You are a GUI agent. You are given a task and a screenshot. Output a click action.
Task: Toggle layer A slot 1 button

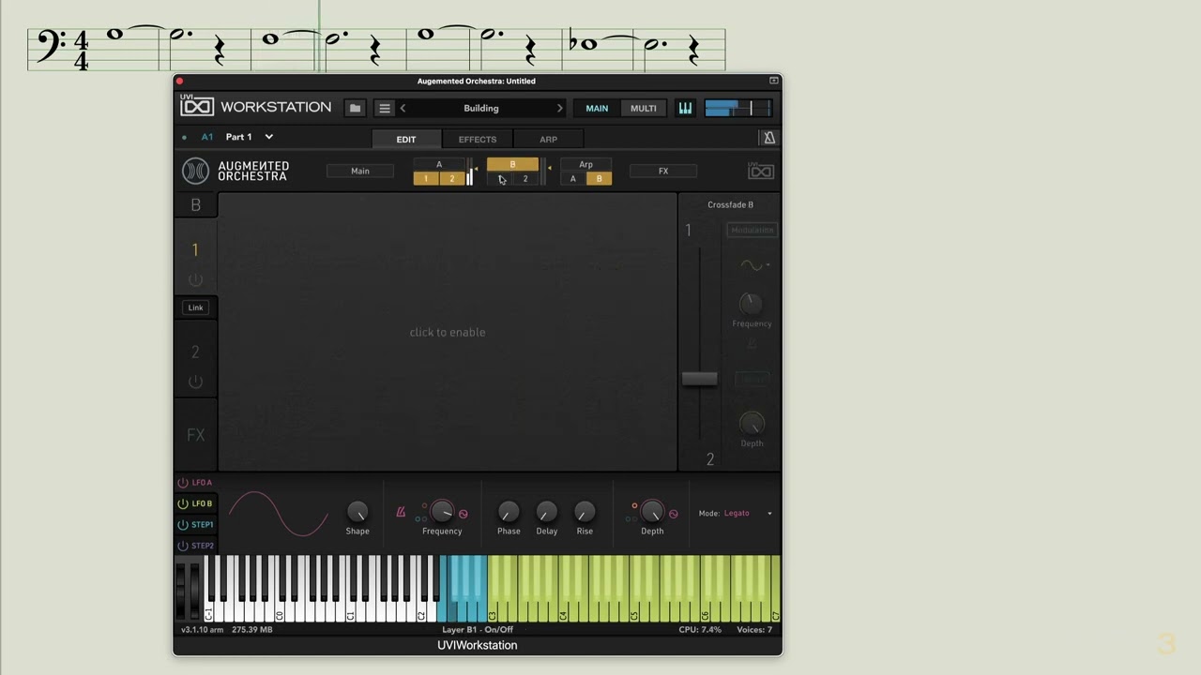pyautogui.click(x=426, y=178)
